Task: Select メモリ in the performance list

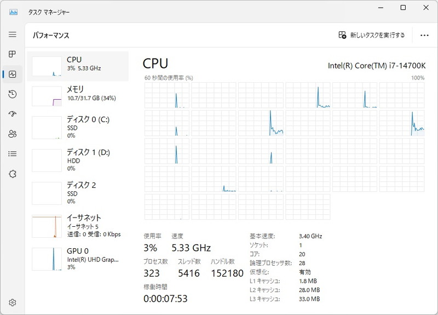Action: tap(78, 96)
